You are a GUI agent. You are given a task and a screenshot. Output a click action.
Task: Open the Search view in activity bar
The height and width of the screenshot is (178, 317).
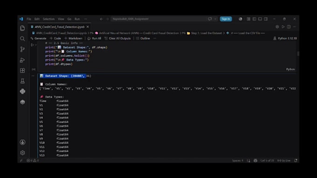(22, 39)
